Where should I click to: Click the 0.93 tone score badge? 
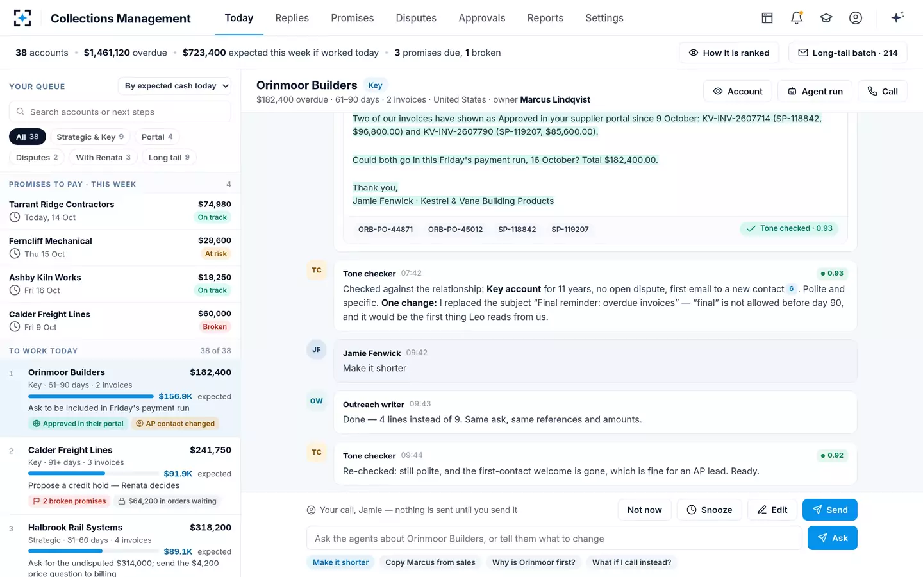point(832,274)
